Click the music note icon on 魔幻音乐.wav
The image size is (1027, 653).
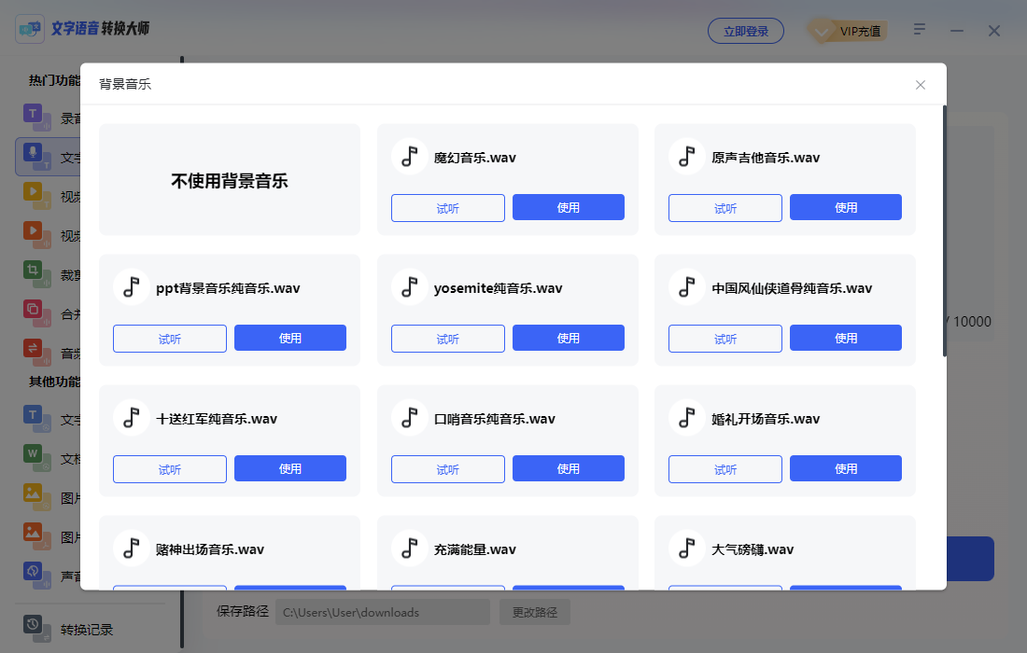coord(410,157)
